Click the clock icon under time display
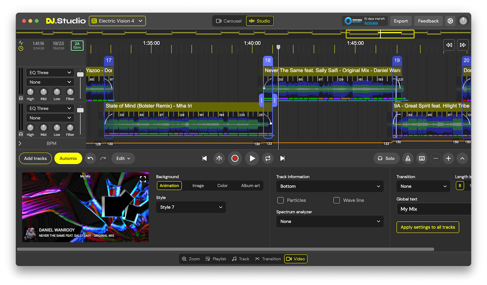 (x=21, y=49)
